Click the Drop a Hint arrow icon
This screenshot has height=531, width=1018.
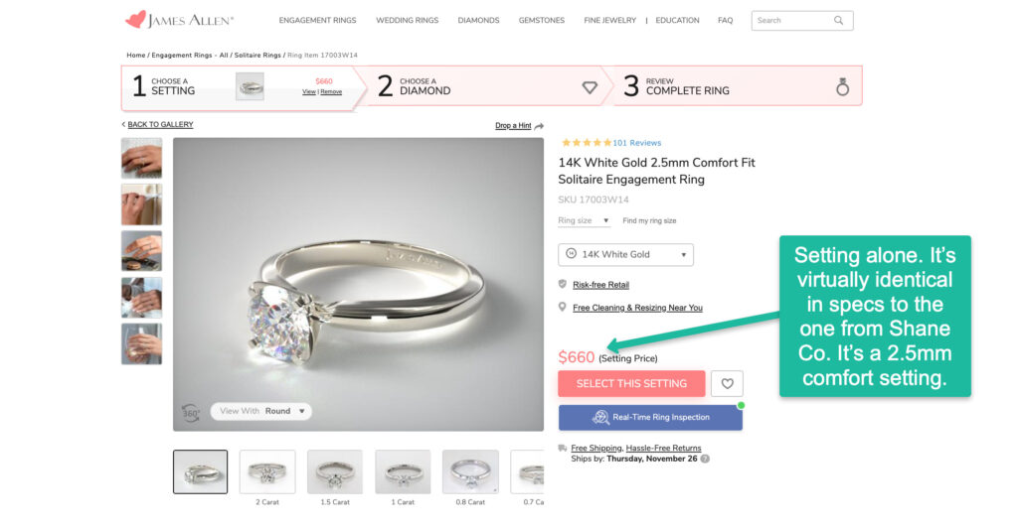tap(539, 126)
